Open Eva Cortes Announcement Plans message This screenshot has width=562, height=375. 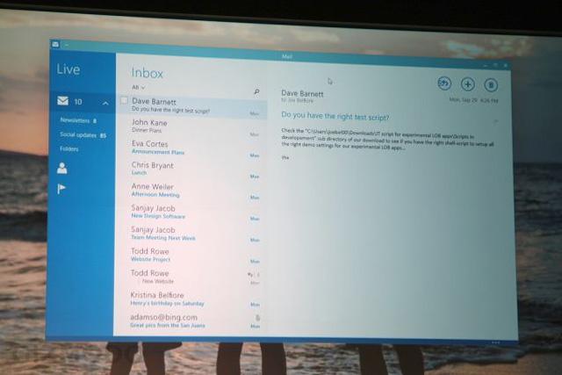(191, 148)
